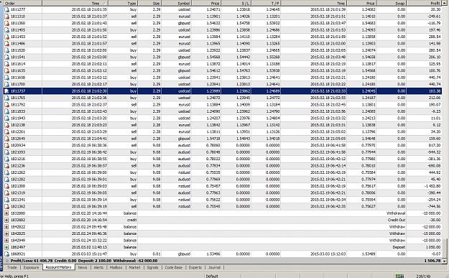Open the Experts tab

(x=195, y=267)
